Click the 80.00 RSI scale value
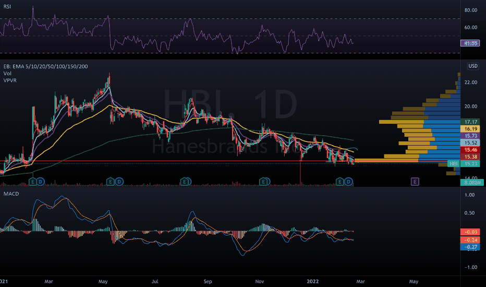The image size is (486, 287). [x=470, y=10]
